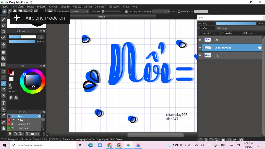Select the Move tool

pyautogui.click(x=3, y=45)
